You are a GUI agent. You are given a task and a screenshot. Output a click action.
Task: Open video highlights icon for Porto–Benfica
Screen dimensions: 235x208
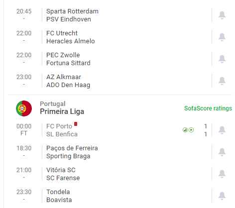(x=191, y=130)
